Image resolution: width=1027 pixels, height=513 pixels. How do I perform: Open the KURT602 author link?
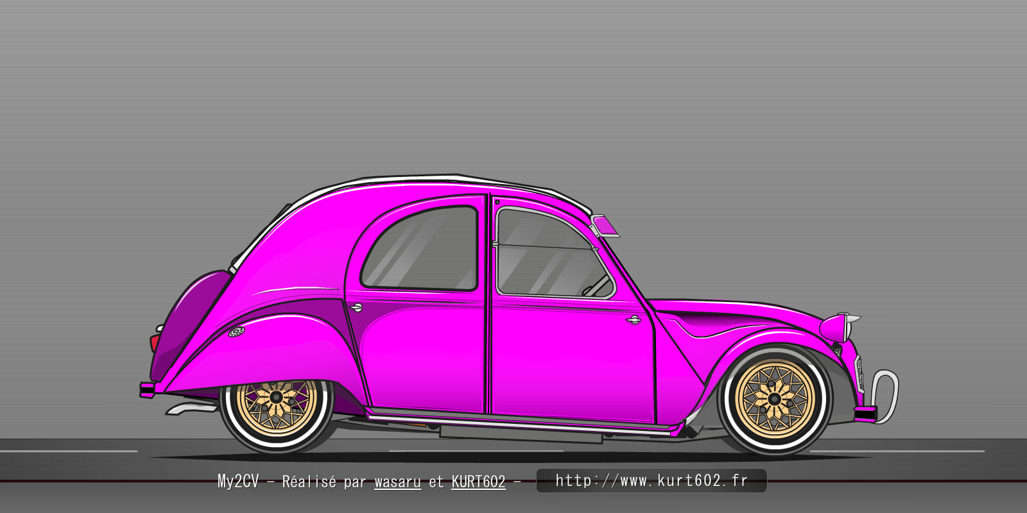coord(478,482)
